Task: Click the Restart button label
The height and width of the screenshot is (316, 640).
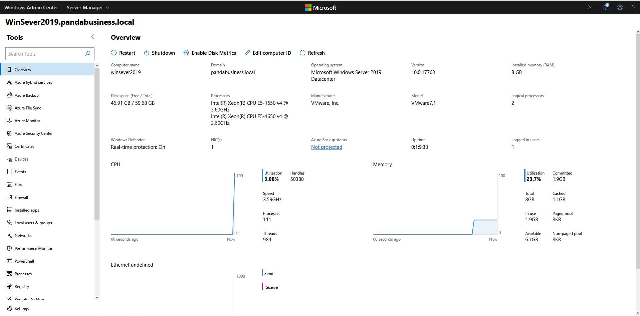Action: click(x=127, y=53)
